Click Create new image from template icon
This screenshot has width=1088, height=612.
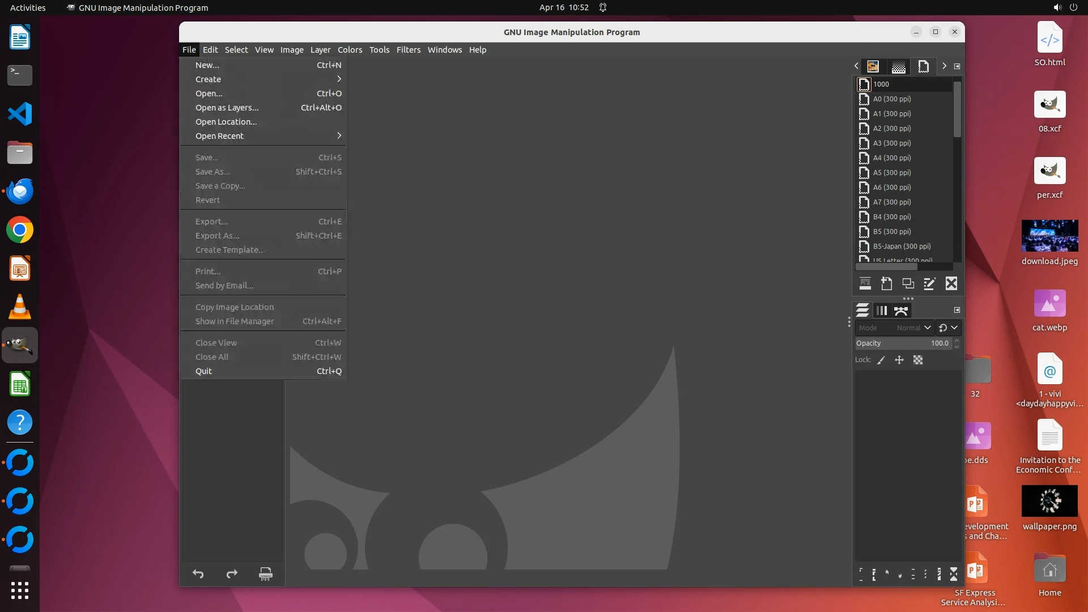pyautogui.click(x=865, y=283)
